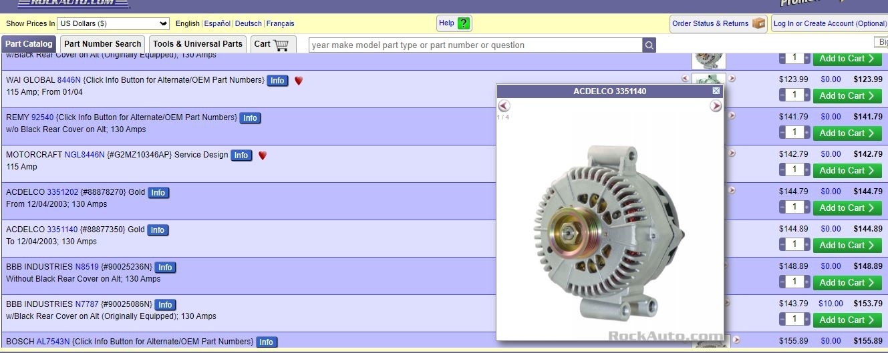Click the year make model search field
This screenshot has width=888, height=353.
pyautogui.click(x=476, y=45)
